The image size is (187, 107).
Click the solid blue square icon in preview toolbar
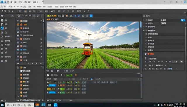(91, 16)
